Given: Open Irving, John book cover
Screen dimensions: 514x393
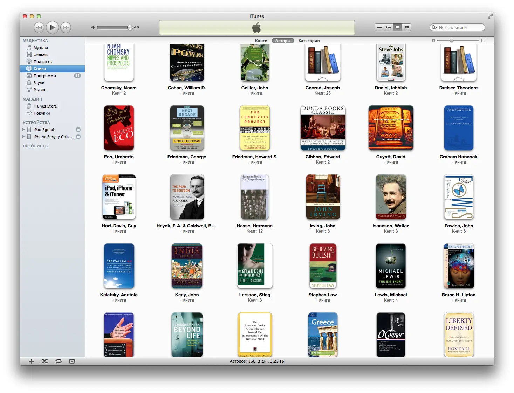Looking at the screenshot, I should click(323, 197).
